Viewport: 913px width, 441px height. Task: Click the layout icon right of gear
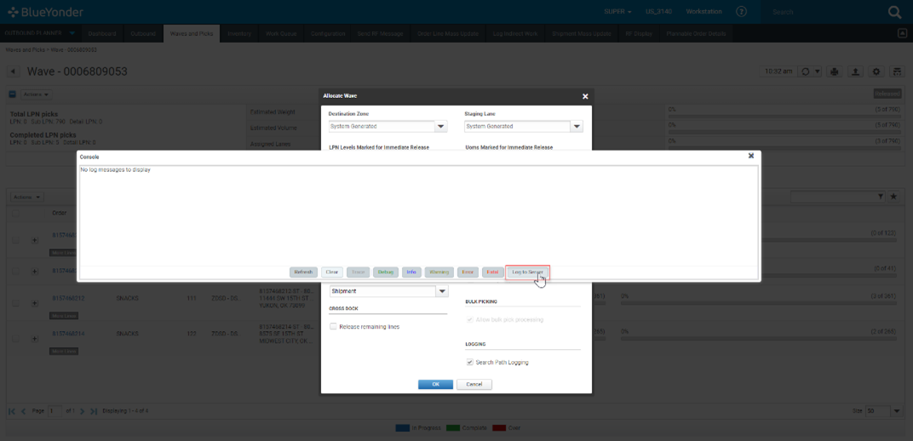click(897, 72)
